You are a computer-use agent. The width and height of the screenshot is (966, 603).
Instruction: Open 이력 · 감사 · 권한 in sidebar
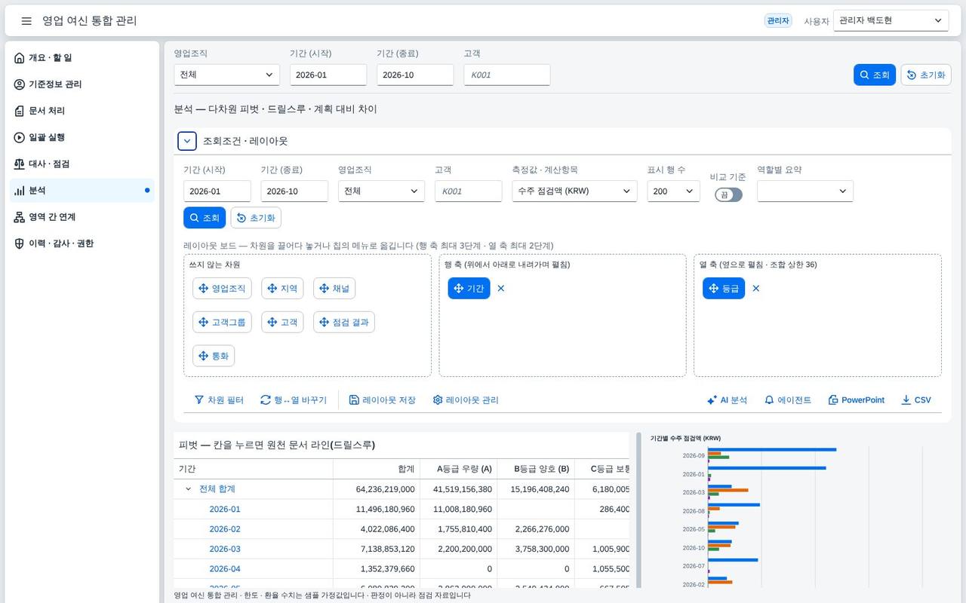pos(82,243)
